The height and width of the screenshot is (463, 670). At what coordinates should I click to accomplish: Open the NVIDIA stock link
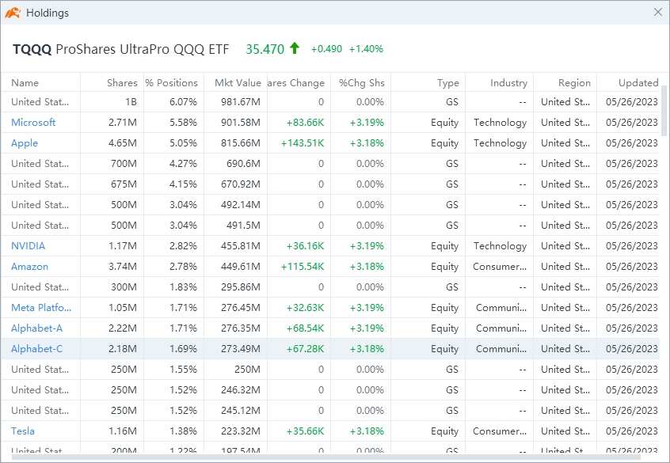[x=29, y=246]
